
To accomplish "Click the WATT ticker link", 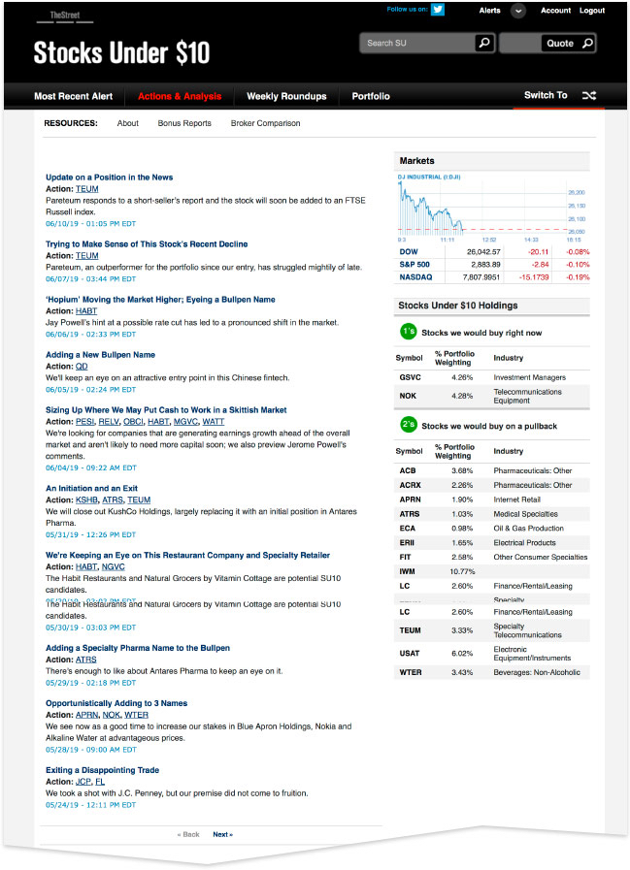I will pyautogui.click(x=214, y=422).
